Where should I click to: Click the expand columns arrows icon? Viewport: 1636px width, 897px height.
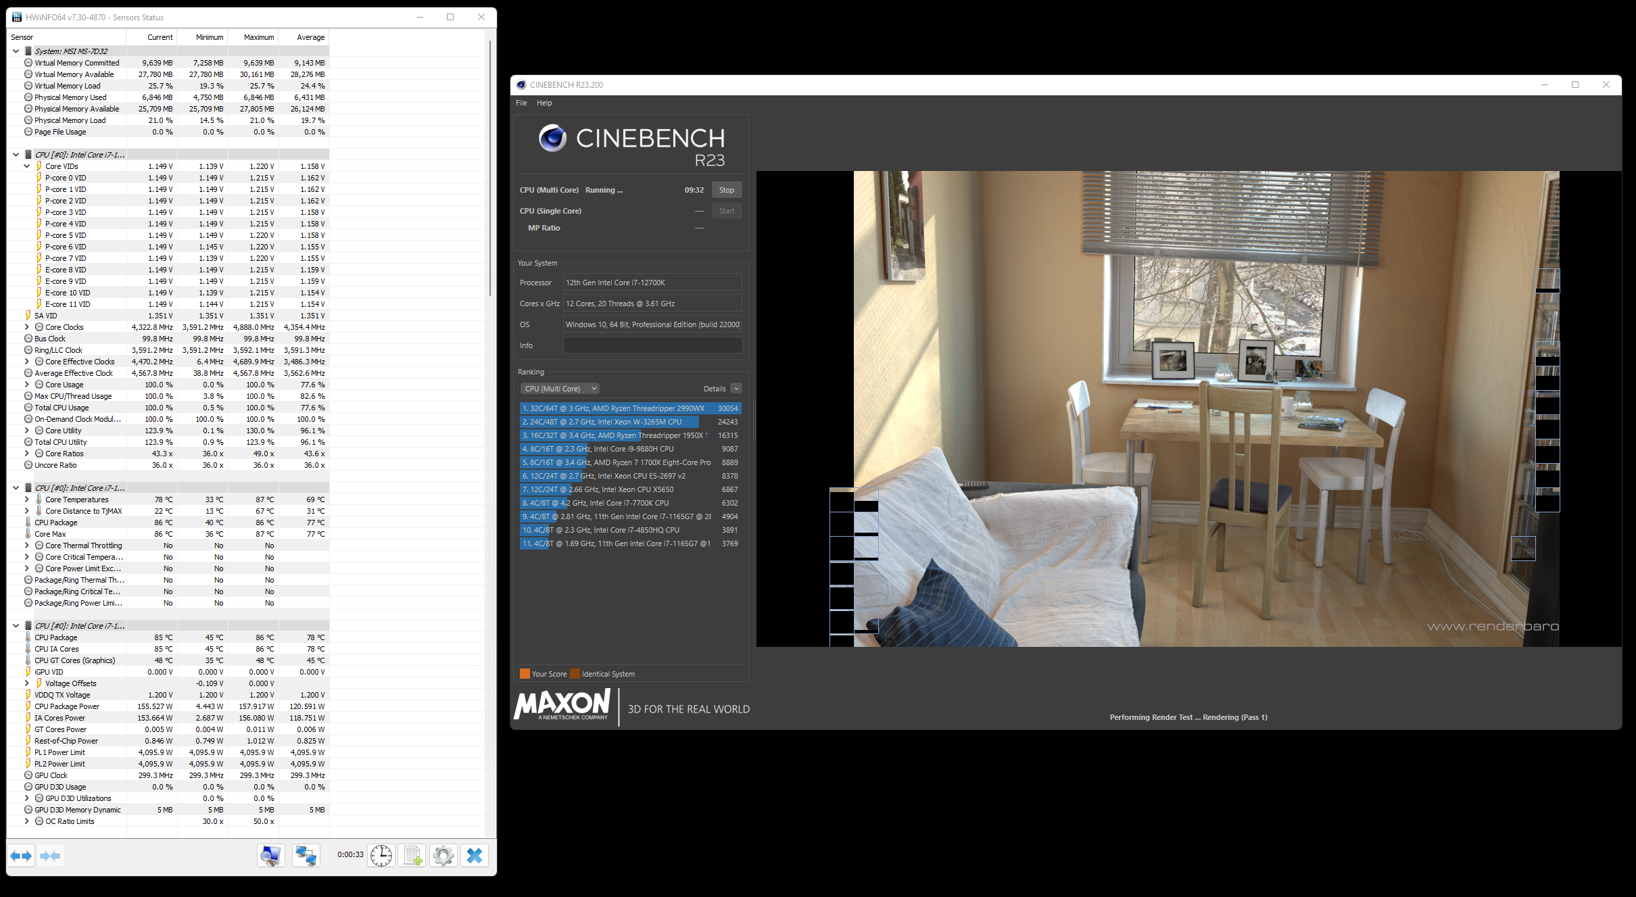tap(21, 856)
